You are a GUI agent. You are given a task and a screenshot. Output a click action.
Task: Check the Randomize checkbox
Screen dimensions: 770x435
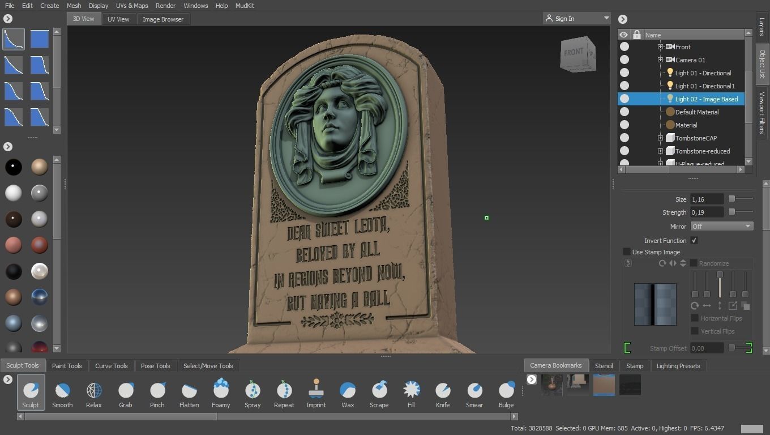coord(694,263)
